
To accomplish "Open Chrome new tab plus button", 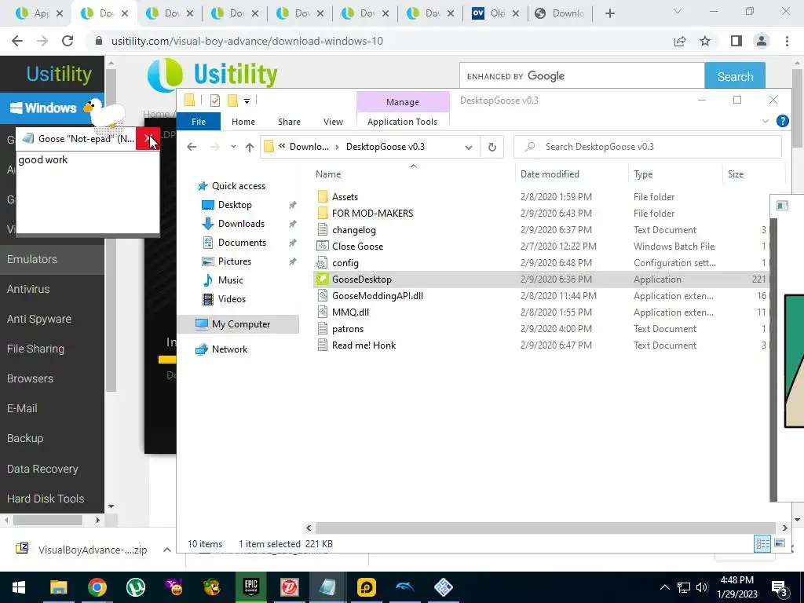I will 609,14.
